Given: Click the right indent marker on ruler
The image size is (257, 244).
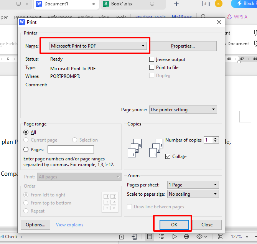Looking at the screenshot, I should (x=239, y=61).
